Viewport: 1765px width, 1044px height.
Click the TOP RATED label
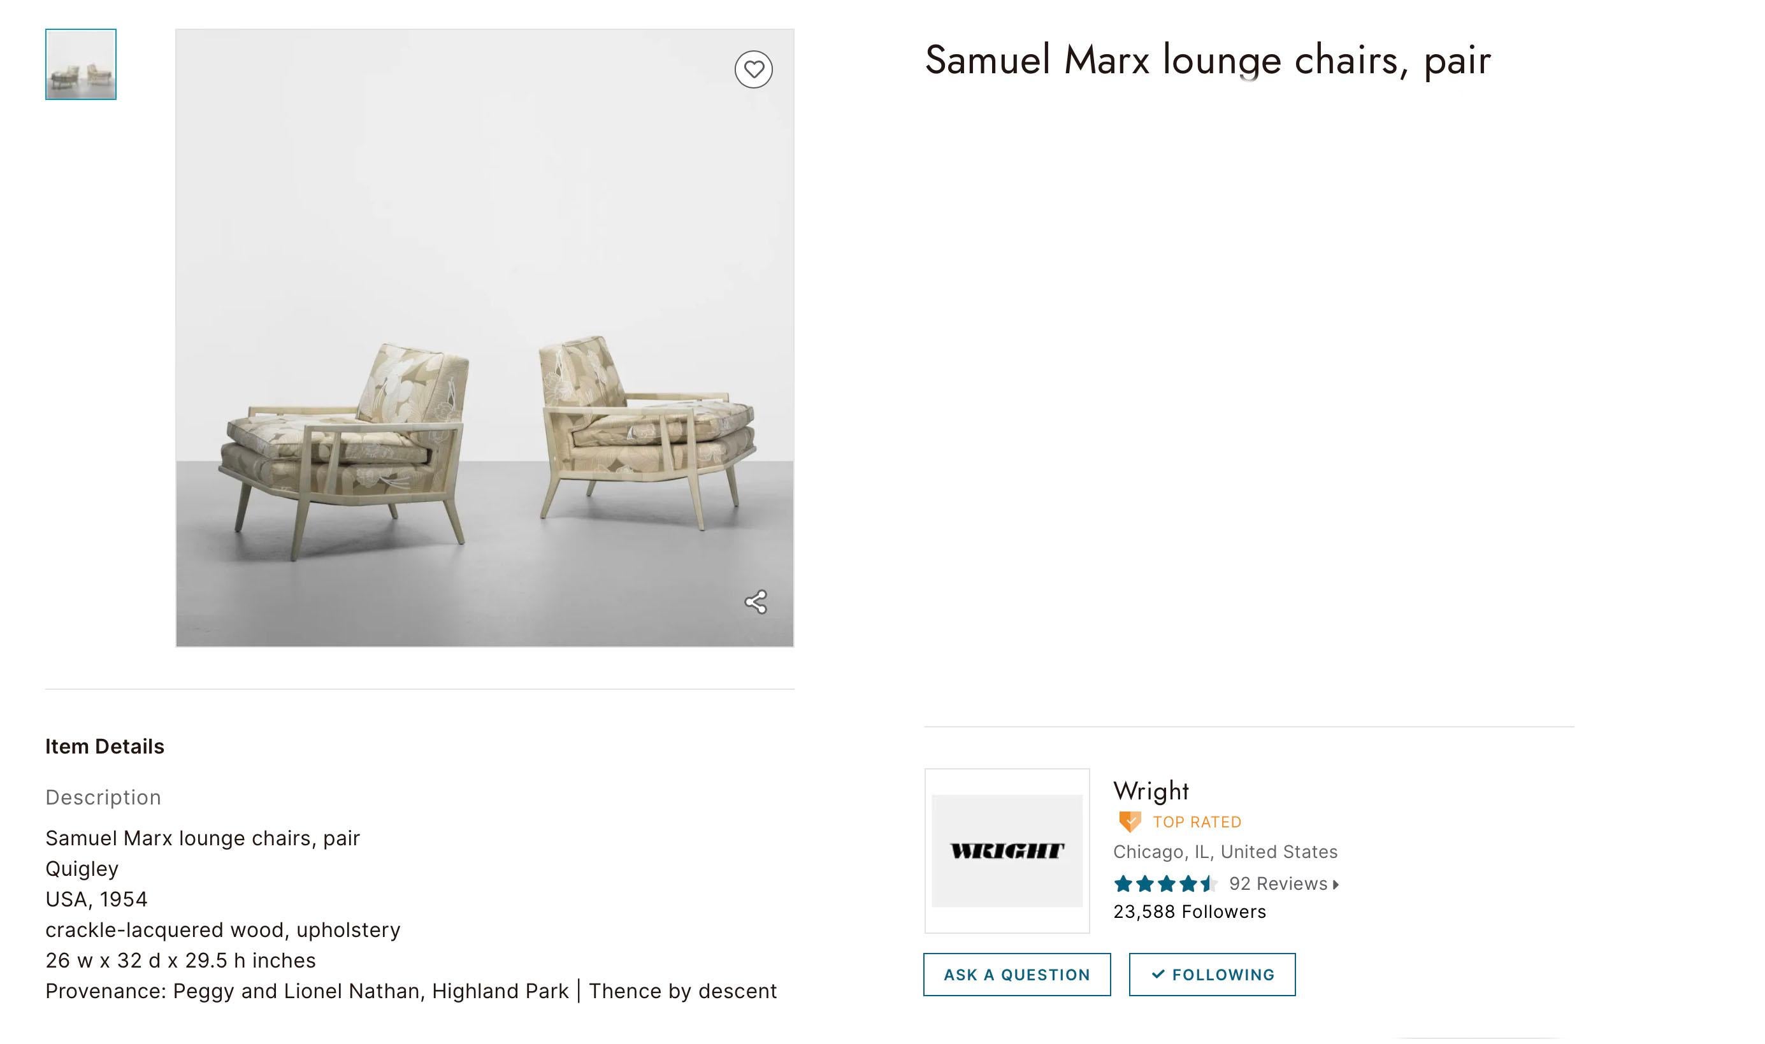pos(1197,822)
